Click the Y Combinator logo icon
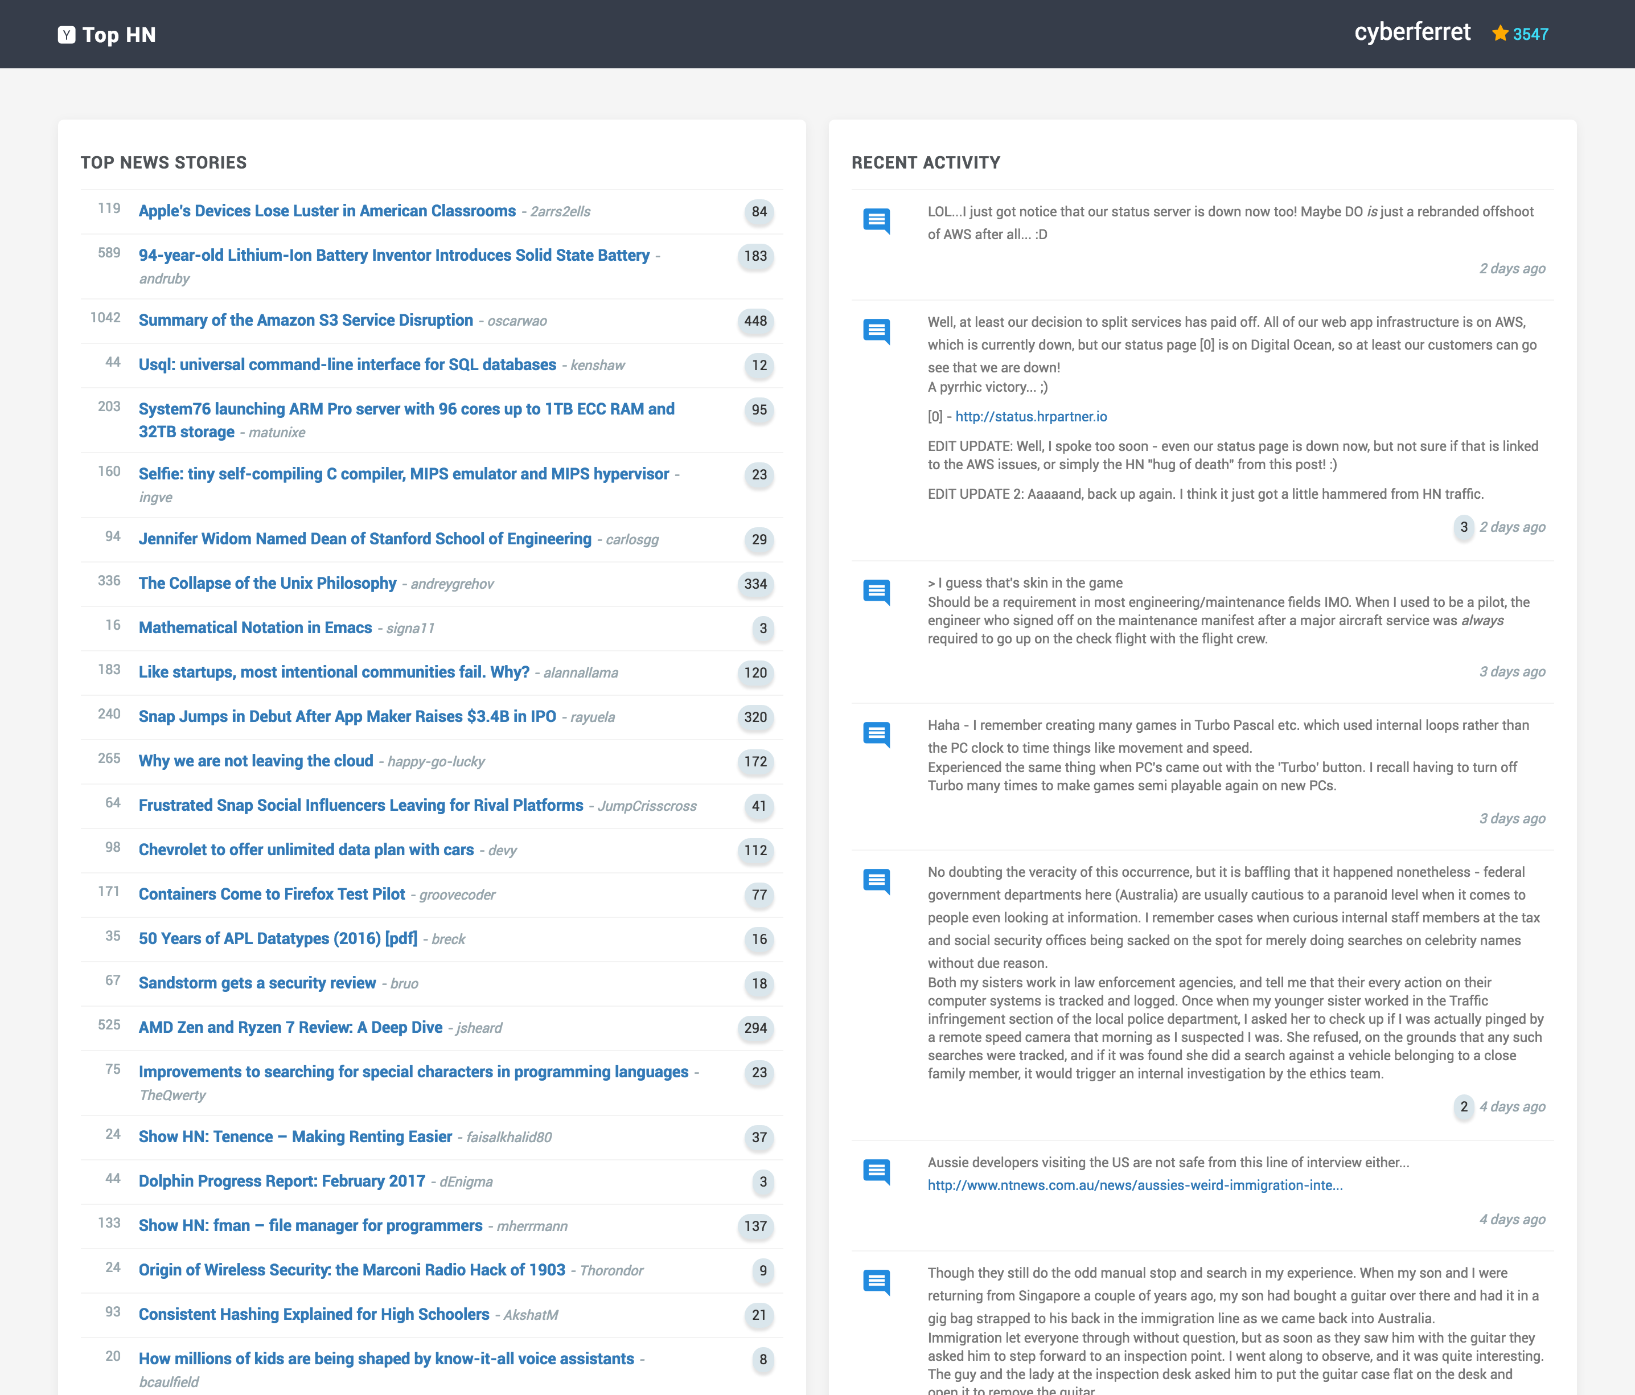 66,34
